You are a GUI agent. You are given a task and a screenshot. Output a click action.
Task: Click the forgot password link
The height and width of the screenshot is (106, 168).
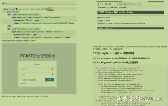pos(23,83)
